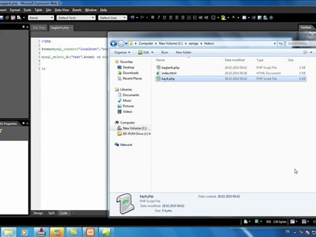The image size is (316, 237).
Task: Switch to the Site View tab
Action: tap(39, 28)
